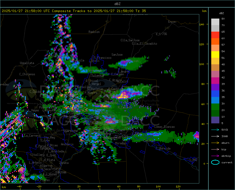Select the royal blue 36-35 dBZ swatch
Image resolution: width=235 pixels, height=190 pixels.
(x=215, y=94)
